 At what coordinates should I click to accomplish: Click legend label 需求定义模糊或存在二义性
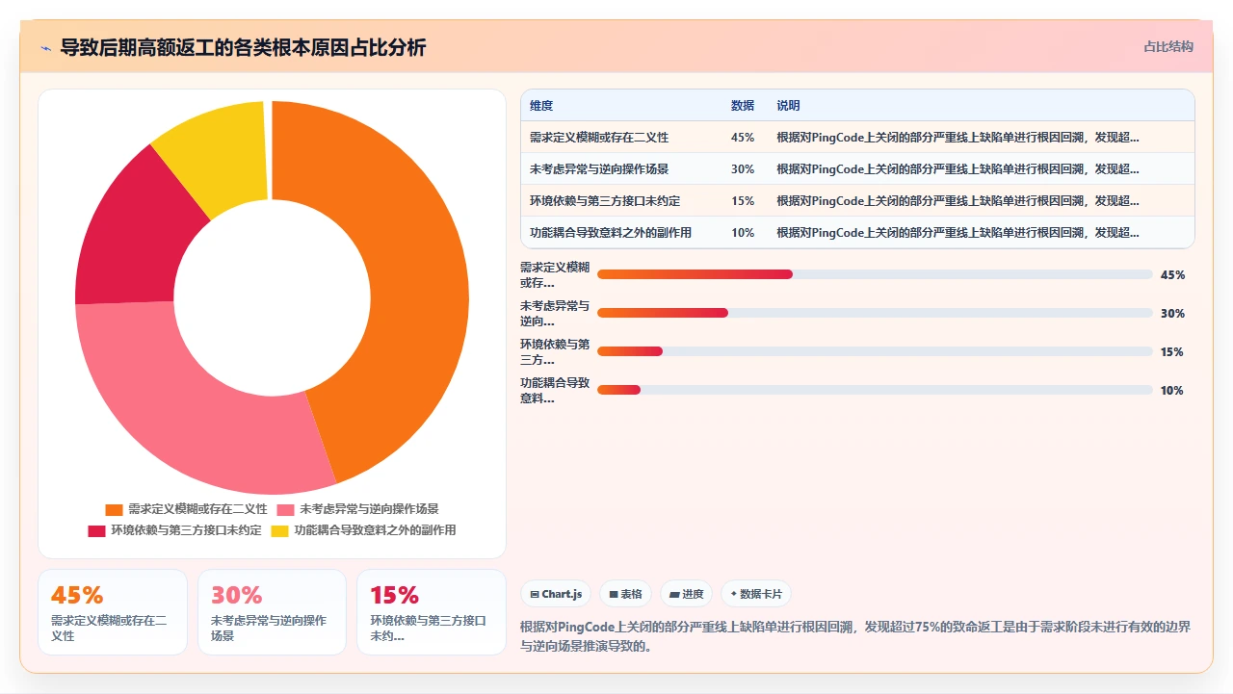(197, 509)
